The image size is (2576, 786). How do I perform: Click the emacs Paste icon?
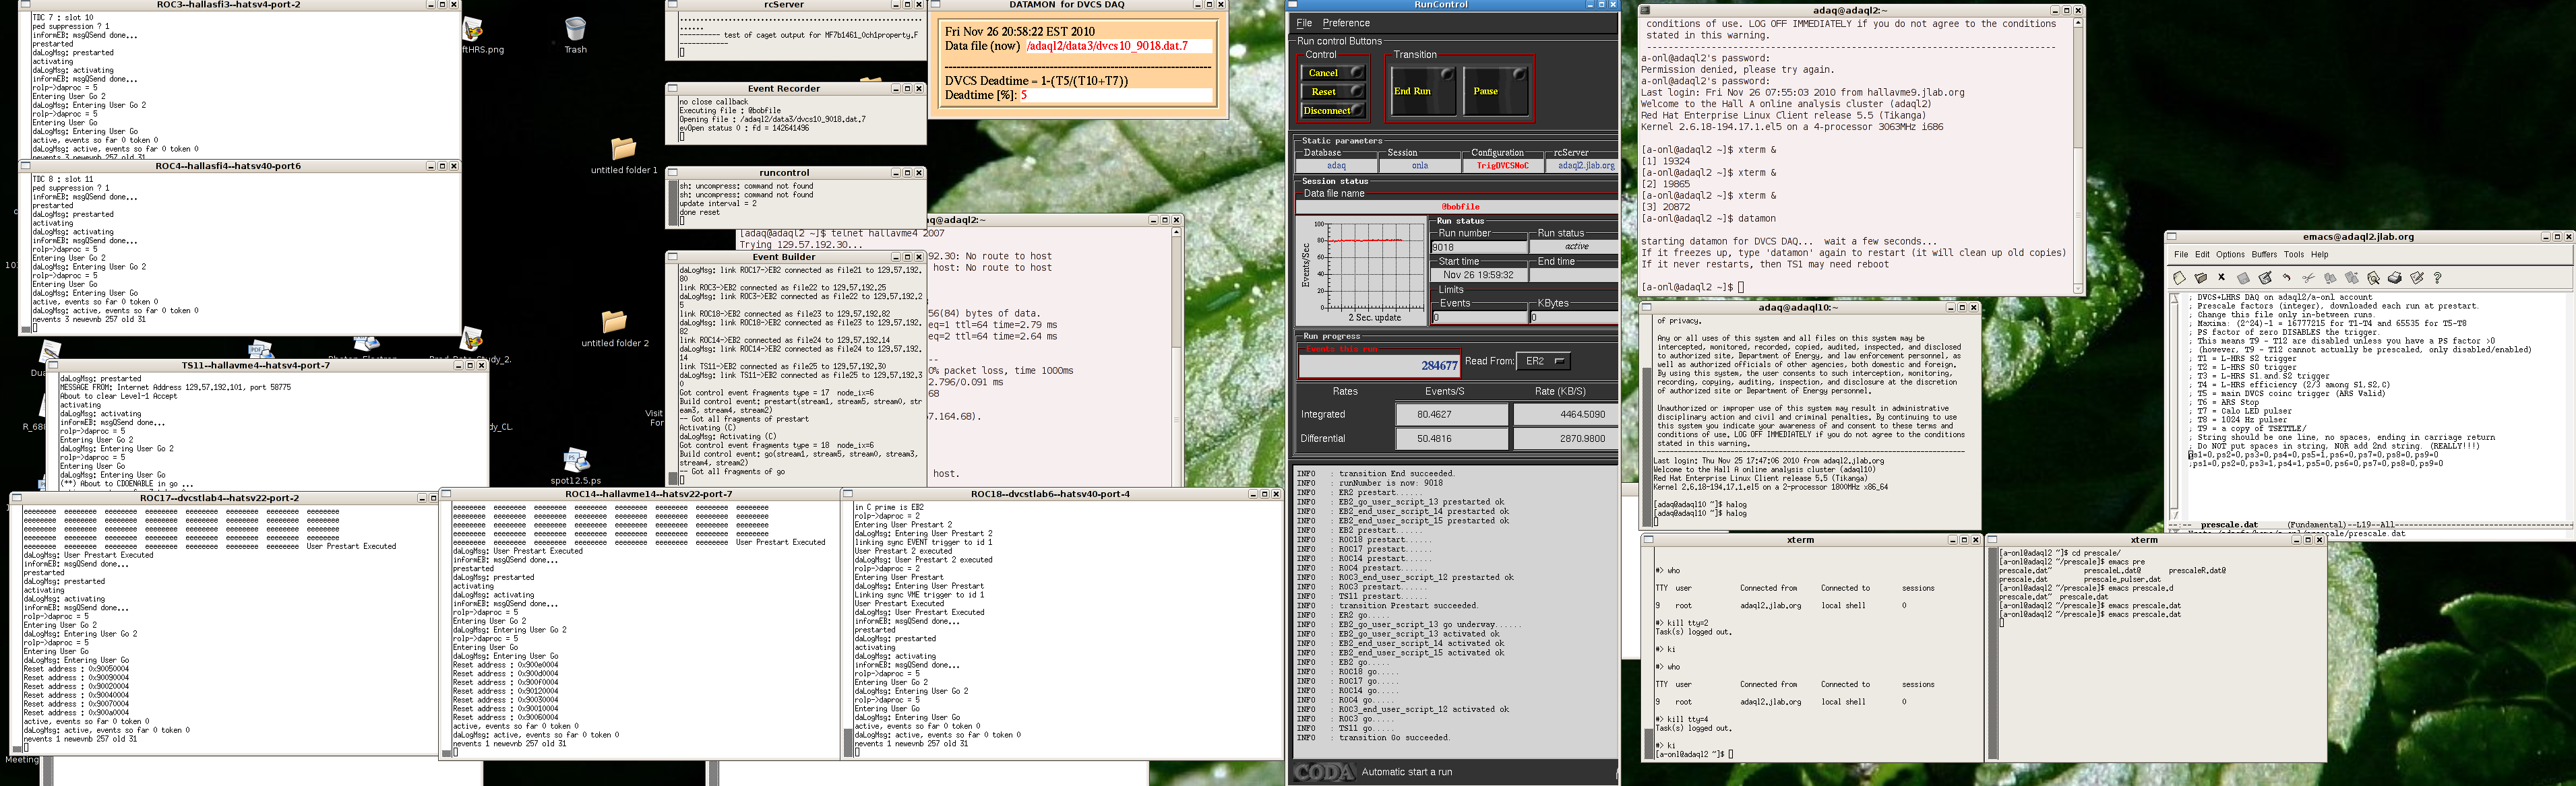click(x=2351, y=277)
